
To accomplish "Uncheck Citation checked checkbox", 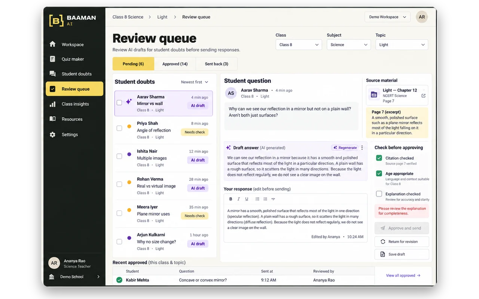I will [x=379, y=158].
